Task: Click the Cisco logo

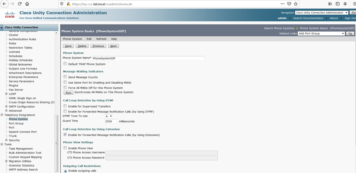Action: pyautogui.click(x=10, y=15)
